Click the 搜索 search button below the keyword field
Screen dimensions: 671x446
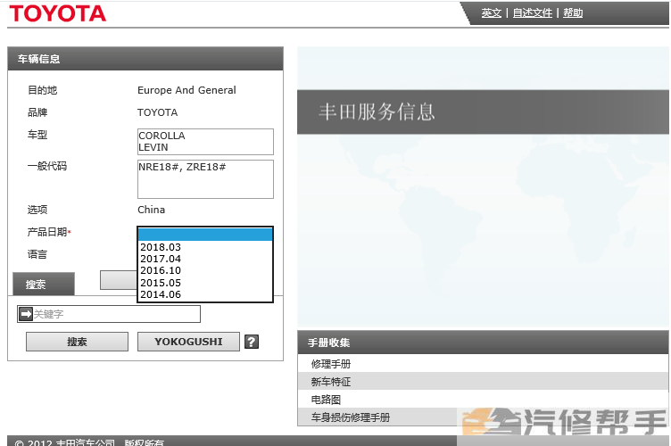coord(77,342)
